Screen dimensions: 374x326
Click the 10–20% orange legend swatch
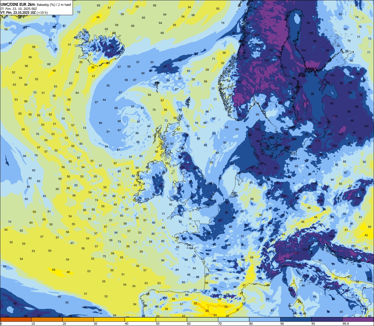click(47, 320)
